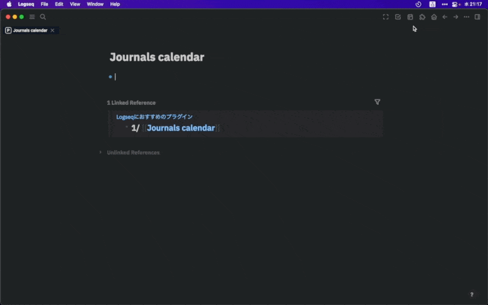Open the Logseq application menu

26,4
